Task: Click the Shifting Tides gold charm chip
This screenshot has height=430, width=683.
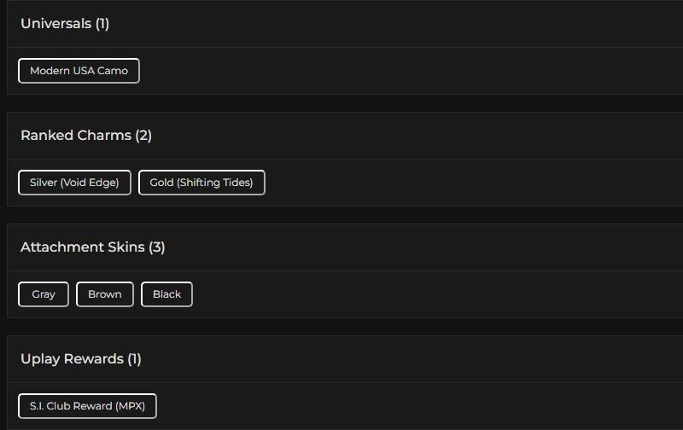Action: pos(201,183)
